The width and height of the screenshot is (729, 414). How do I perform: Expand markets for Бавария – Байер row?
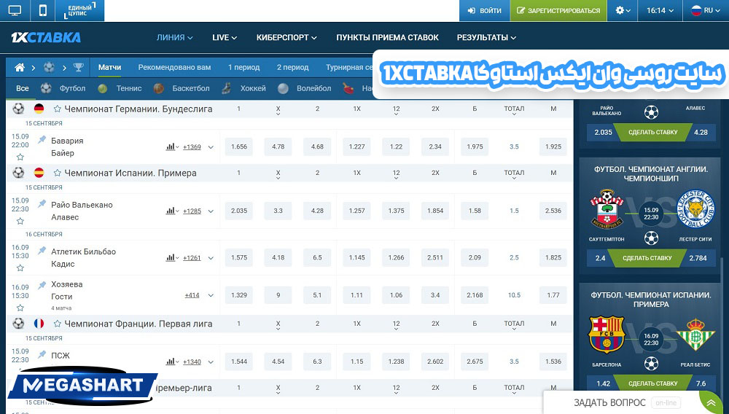[x=211, y=147]
